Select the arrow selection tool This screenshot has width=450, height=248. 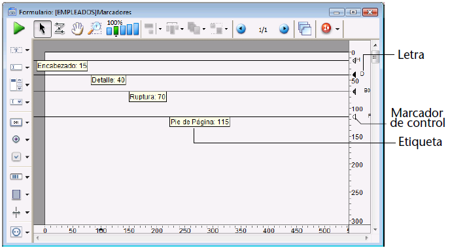[43, 29]
